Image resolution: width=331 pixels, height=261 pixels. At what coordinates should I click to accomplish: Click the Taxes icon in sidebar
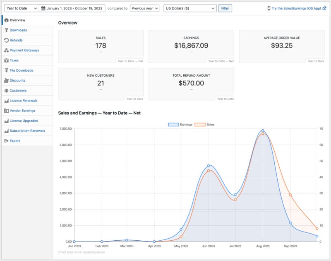click(x=6, y=60)
